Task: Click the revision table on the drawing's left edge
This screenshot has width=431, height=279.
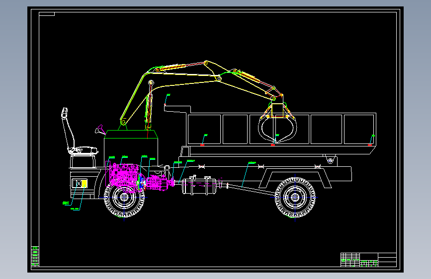Action: click(35, 257)
